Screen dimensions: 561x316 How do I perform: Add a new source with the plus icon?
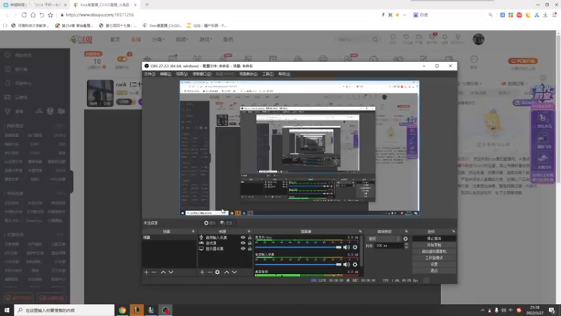[202, 272]
